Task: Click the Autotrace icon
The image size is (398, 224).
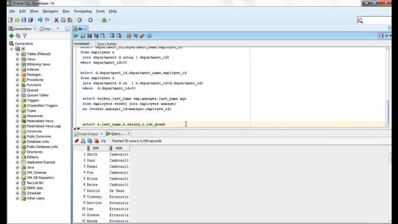Action: [96, 36]
